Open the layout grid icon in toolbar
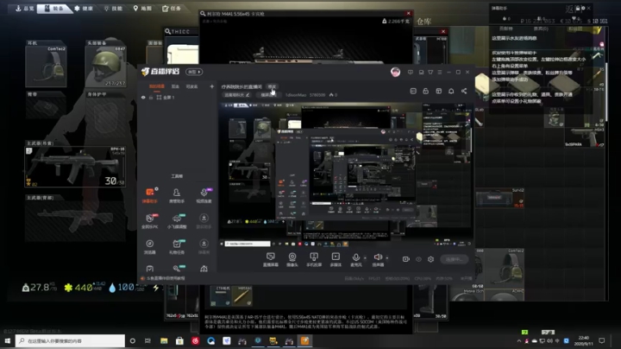 pyautogui.click(x=438, y=92)
